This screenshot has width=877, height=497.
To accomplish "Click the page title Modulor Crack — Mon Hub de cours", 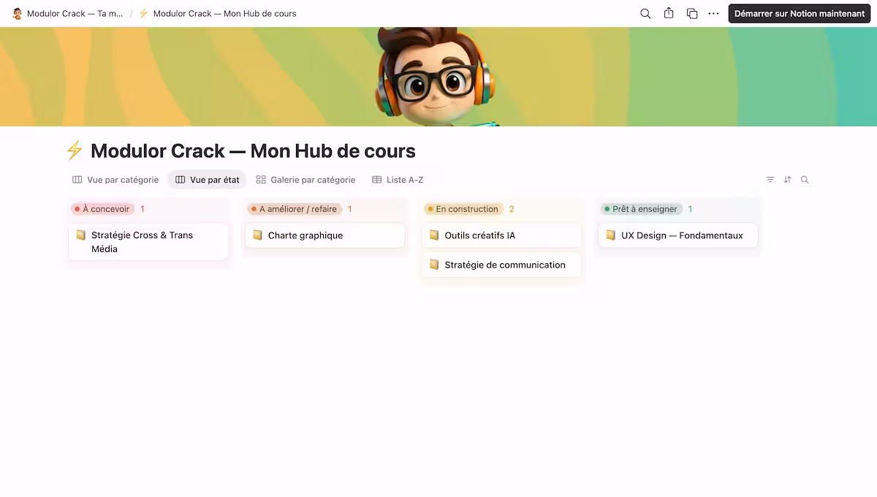I will [x=253, y=151].
